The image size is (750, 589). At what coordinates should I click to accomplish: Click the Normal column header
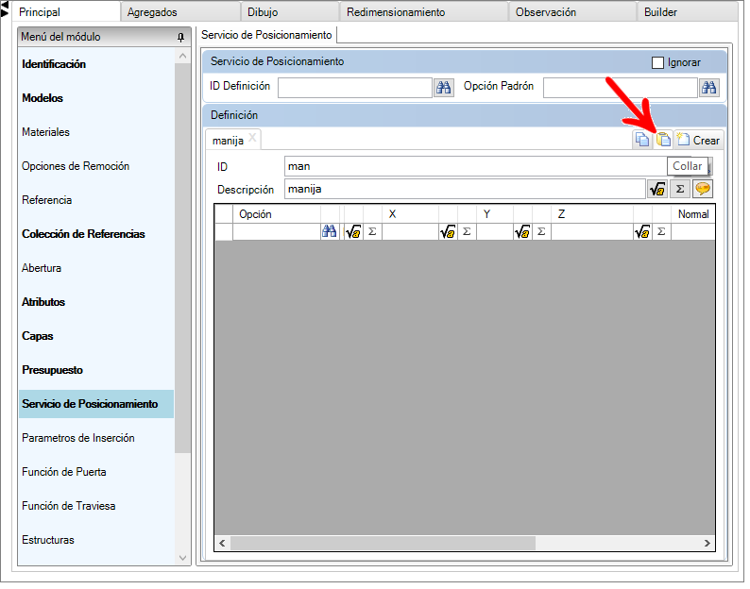tap(693, 214)
